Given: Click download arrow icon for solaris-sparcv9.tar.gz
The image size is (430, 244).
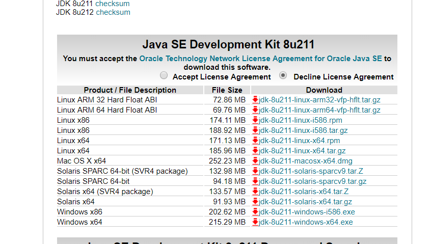Looking at the screenshot, I should pos(255,181).
